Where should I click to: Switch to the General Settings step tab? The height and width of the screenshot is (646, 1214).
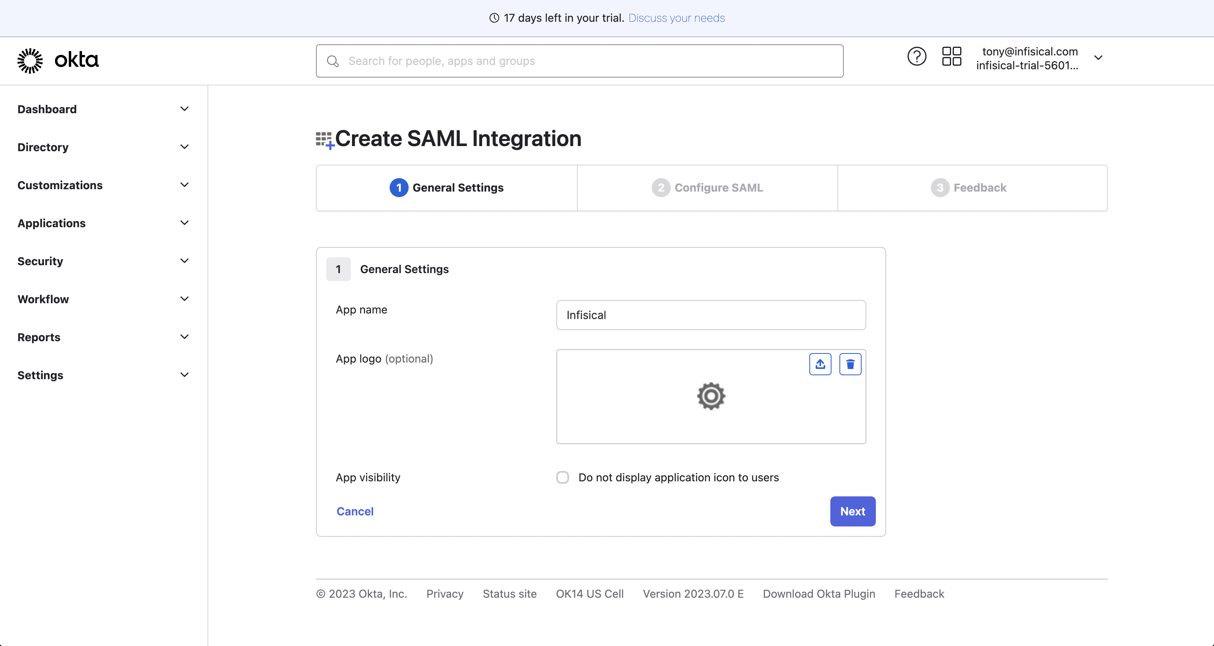[446, 188]
